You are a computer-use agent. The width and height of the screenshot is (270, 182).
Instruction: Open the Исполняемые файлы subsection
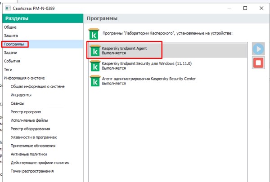29,120
